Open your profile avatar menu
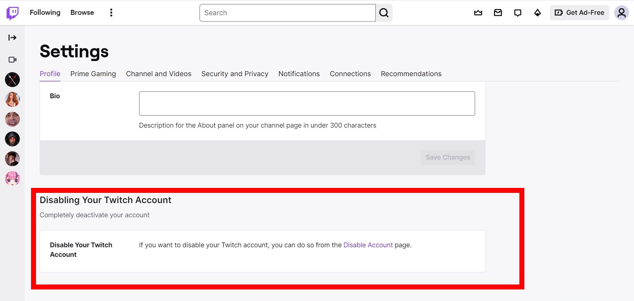 coord(621,13)
